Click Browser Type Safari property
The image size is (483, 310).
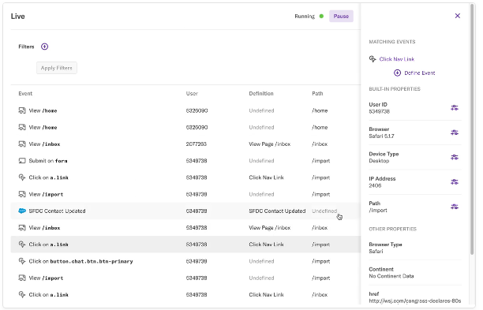pos(385,248)
